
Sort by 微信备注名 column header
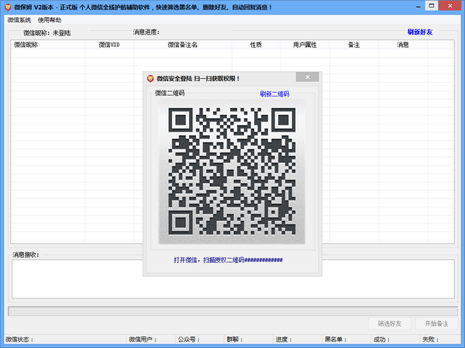[x=183, y=45]
